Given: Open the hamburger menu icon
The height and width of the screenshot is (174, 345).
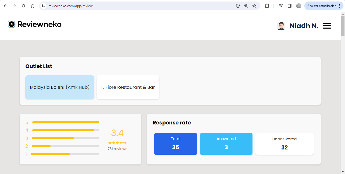Looking at the screenshot, I should [327, 26].
